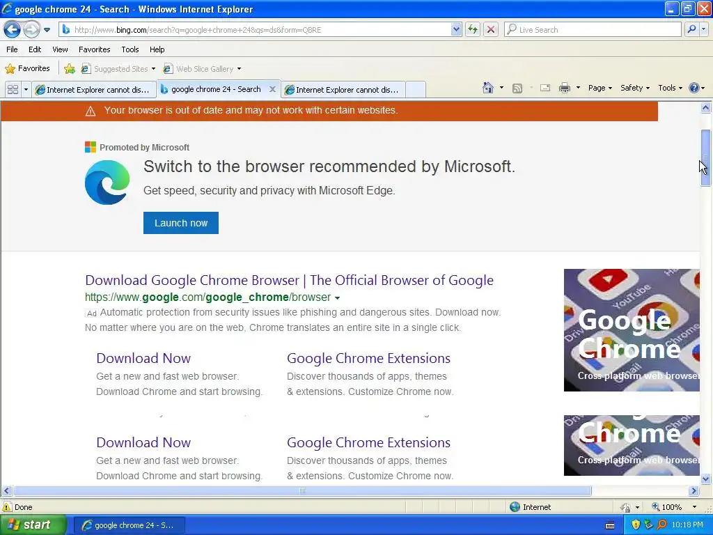Click the Forward navigation arrow

(31, 30)
